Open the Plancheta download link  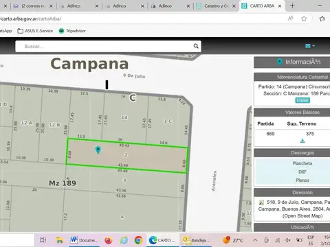(x=302, y=163)
